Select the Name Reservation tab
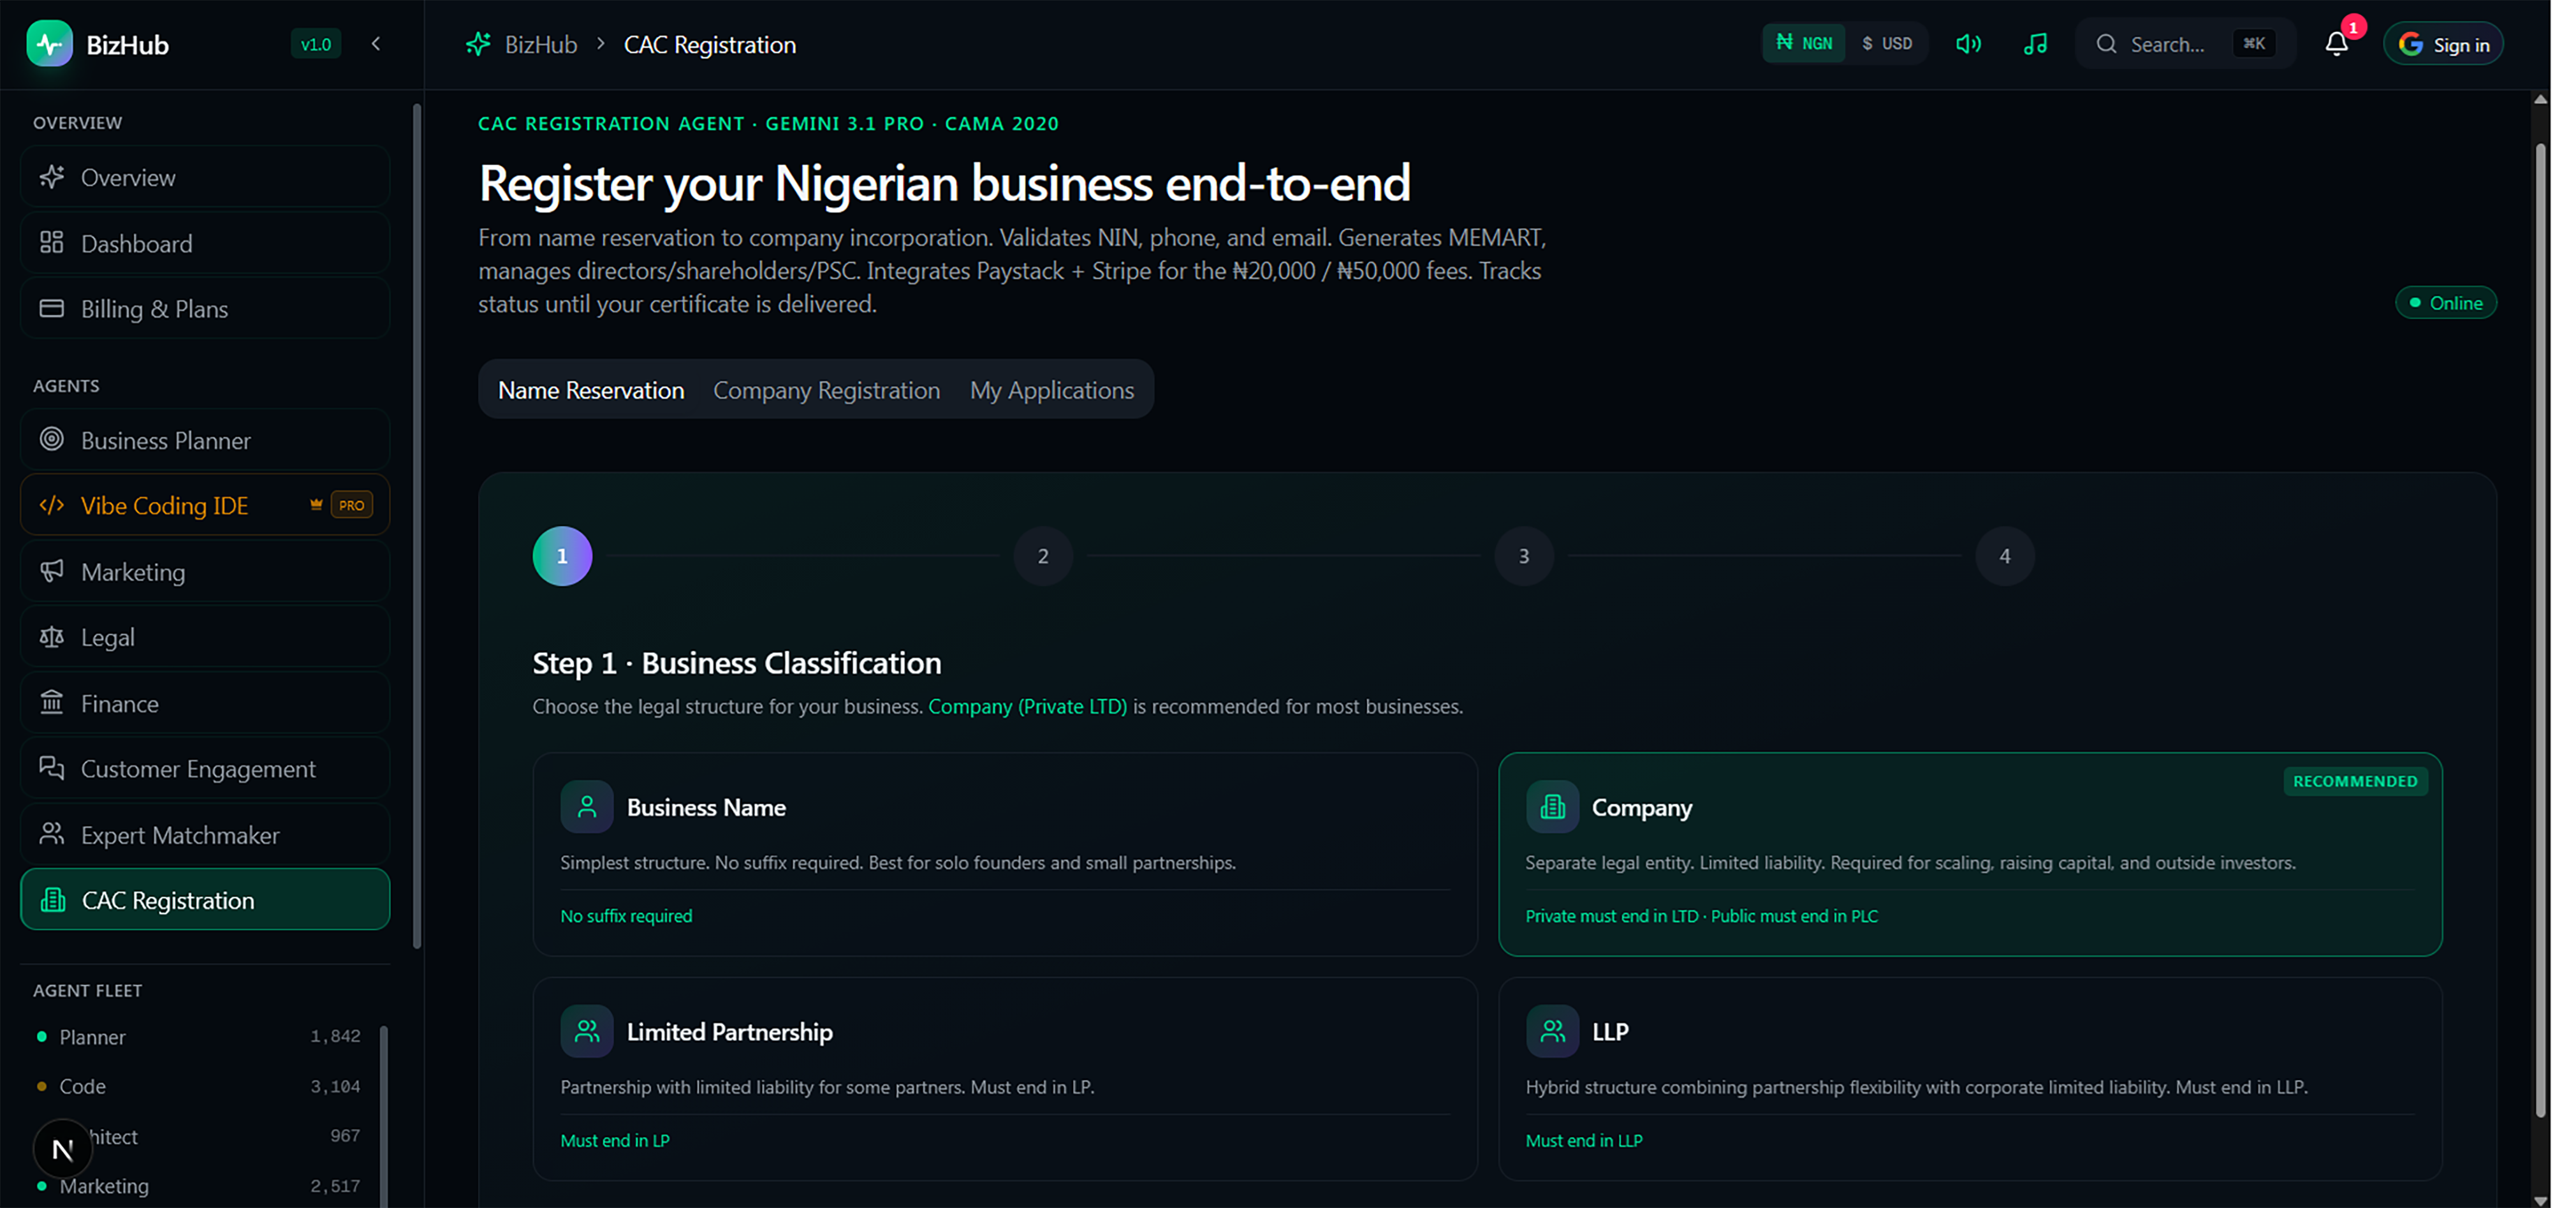2576x1208 pixels. 591,390
